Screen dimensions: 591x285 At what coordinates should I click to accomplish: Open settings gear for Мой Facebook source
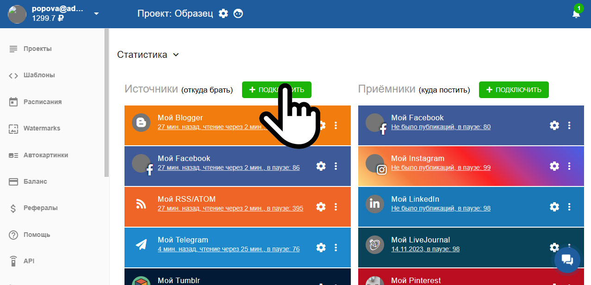[321, 166]
